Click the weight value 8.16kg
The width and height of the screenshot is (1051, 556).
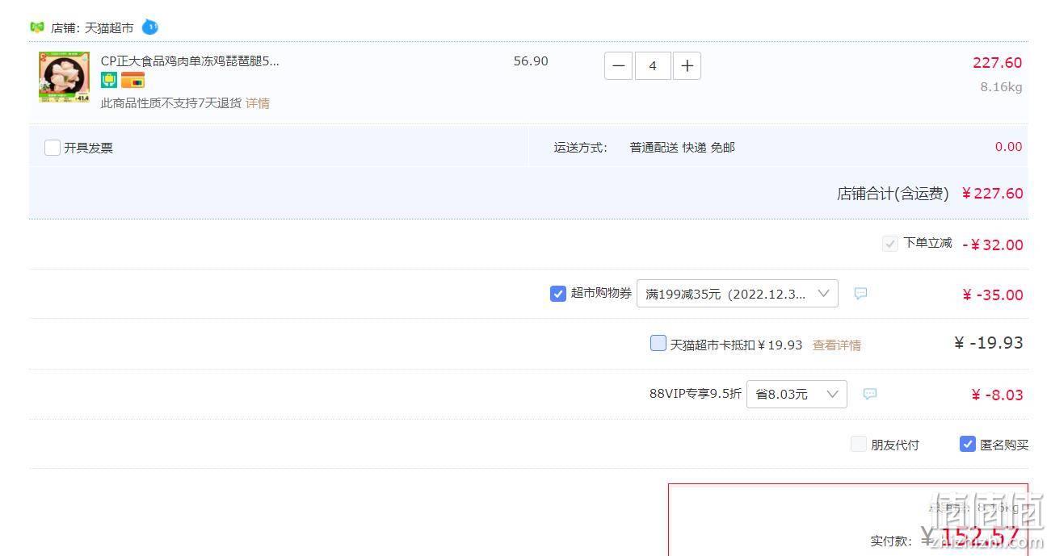pyautogui.click(x=1002, y=87)
